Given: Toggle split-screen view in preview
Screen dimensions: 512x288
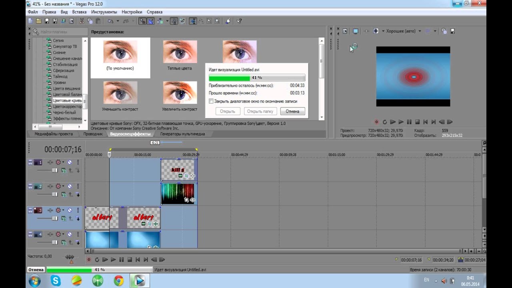Looking at the screenshot, I should coord(376,31).
